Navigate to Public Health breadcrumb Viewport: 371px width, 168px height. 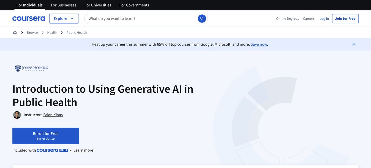coord(77,33)
